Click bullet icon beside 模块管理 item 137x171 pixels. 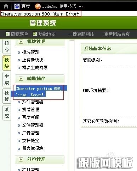point(19,53)
